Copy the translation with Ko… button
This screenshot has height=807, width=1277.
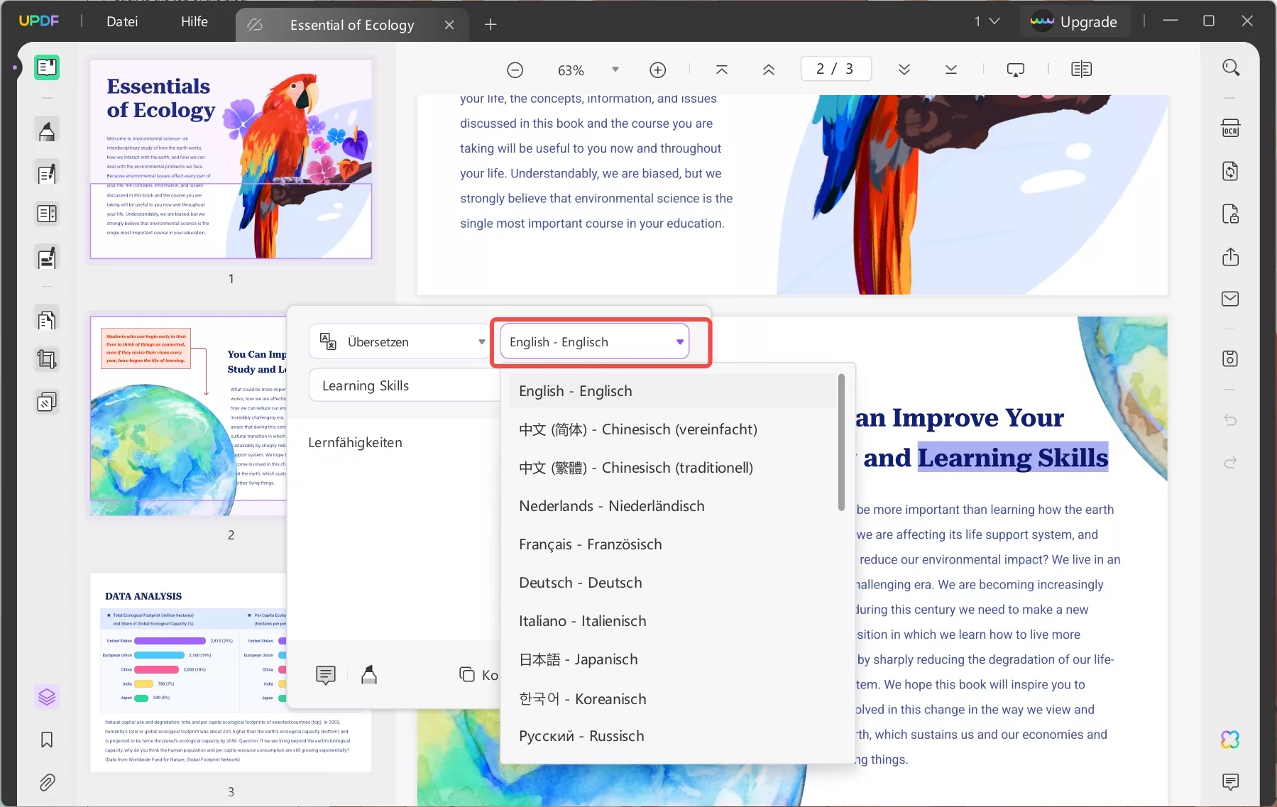(x=479, y=675)
